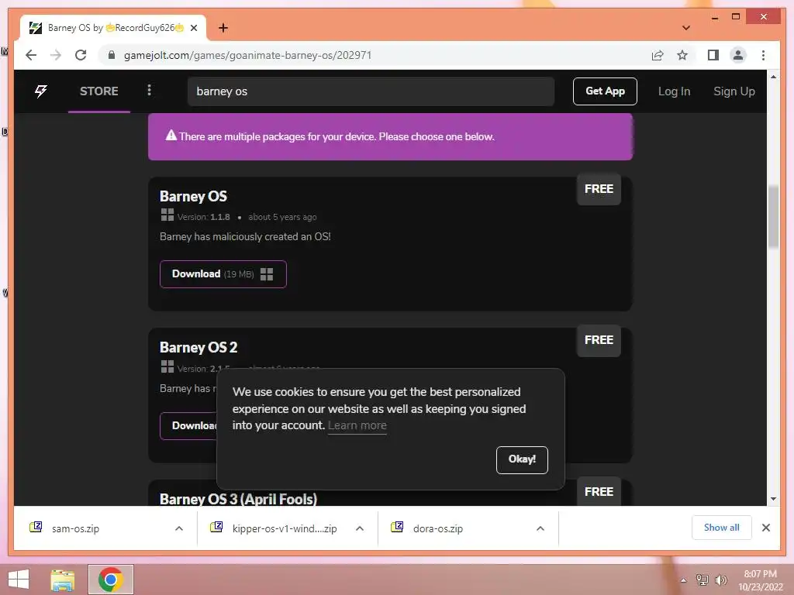This screenshot has width=794, height=595.
Task: Open network status tray icon
Action: coord(703,580)
